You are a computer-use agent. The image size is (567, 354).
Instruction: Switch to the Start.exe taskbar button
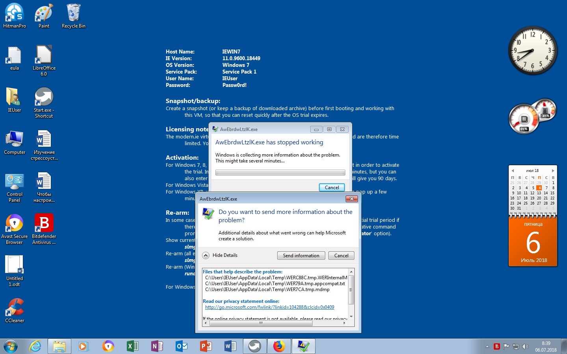coord(255,346)
